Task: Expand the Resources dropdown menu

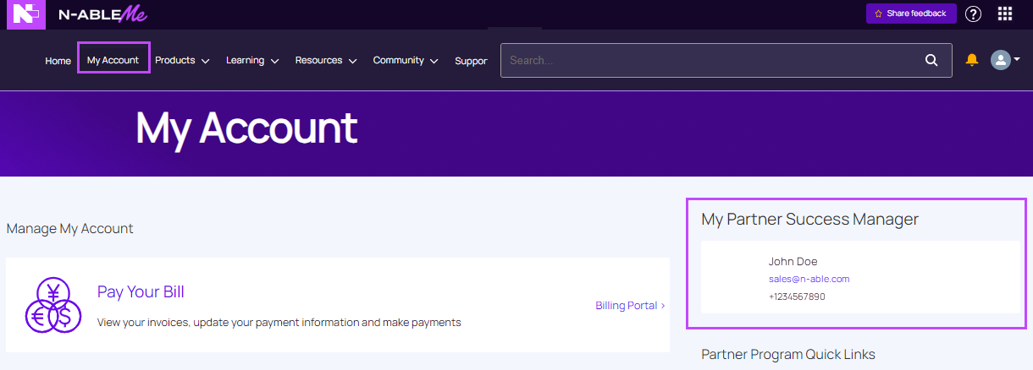Action: pos(325,60)
